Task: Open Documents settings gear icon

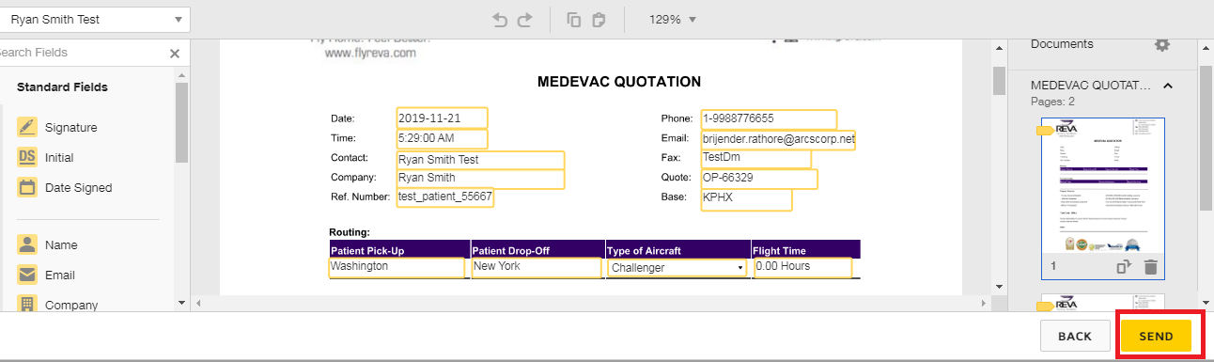Action: pyautogui.click(x=1162, y=44)
